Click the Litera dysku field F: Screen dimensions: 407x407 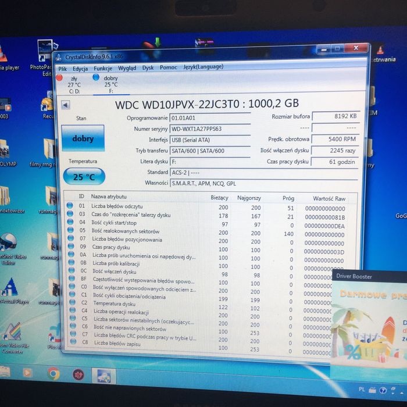210,162
